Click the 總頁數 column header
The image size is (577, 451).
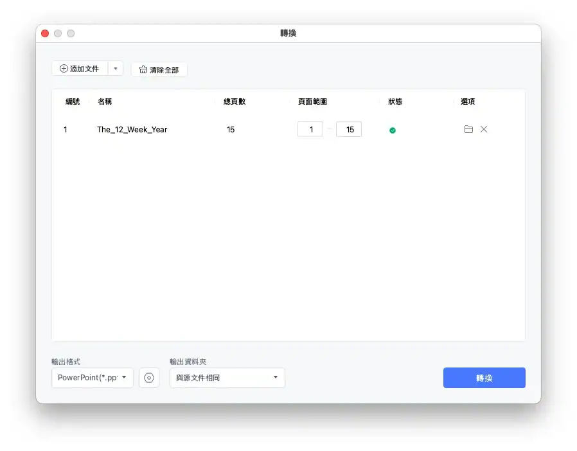[x=235, y=102]
